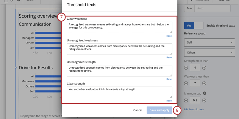This screenshot has width=239, height=119.
Task: Cancel the Threshold texts dialog
Action: pos(138,110)
